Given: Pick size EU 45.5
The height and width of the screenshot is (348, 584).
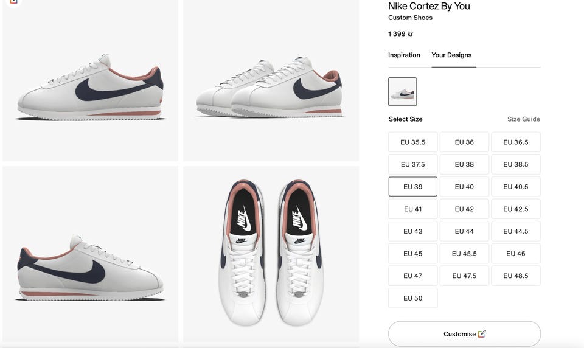Looking at the screenshot, I should pos(464,253).
